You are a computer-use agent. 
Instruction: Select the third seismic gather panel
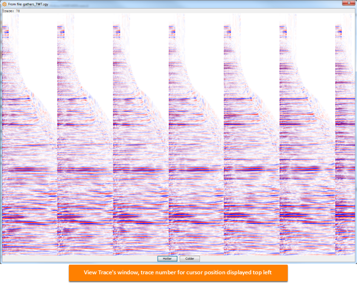click(x=141, y=134)
